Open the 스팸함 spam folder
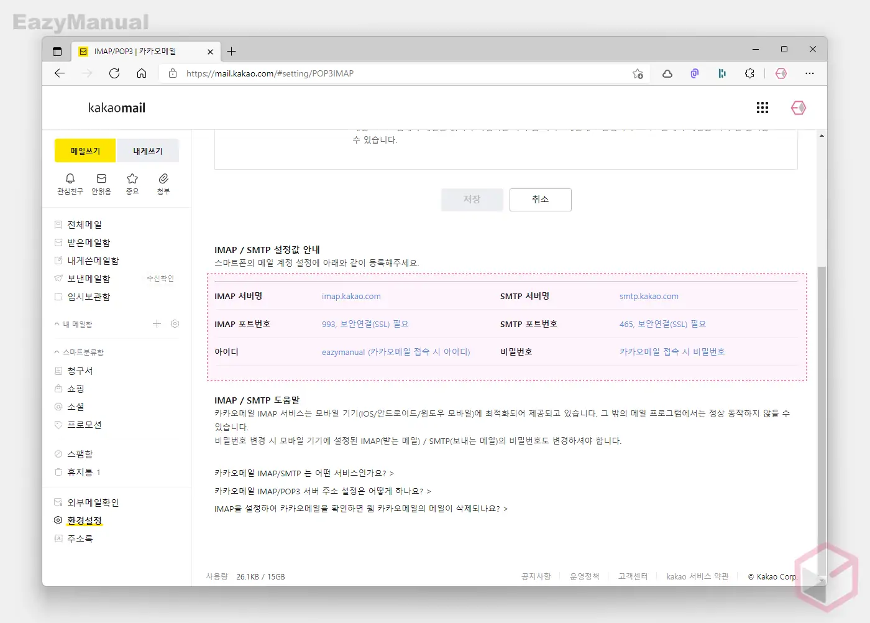 coord(80,454)
